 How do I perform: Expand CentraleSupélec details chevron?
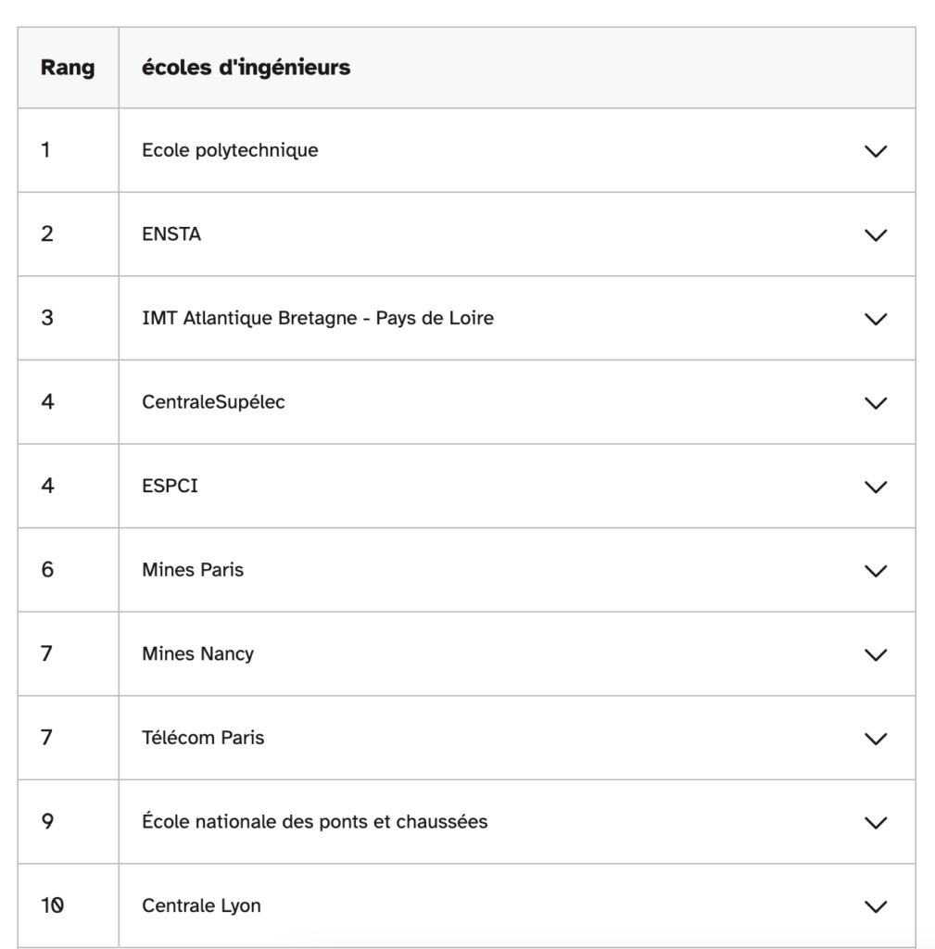875,403
